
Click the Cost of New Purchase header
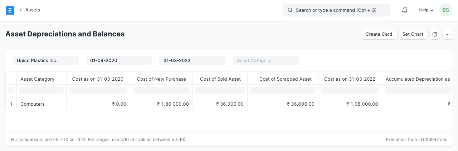click(161, 79)
